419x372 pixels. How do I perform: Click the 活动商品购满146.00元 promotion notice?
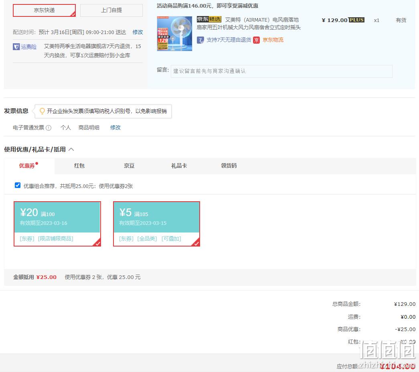pyautogui.click(x=207, y=6)
